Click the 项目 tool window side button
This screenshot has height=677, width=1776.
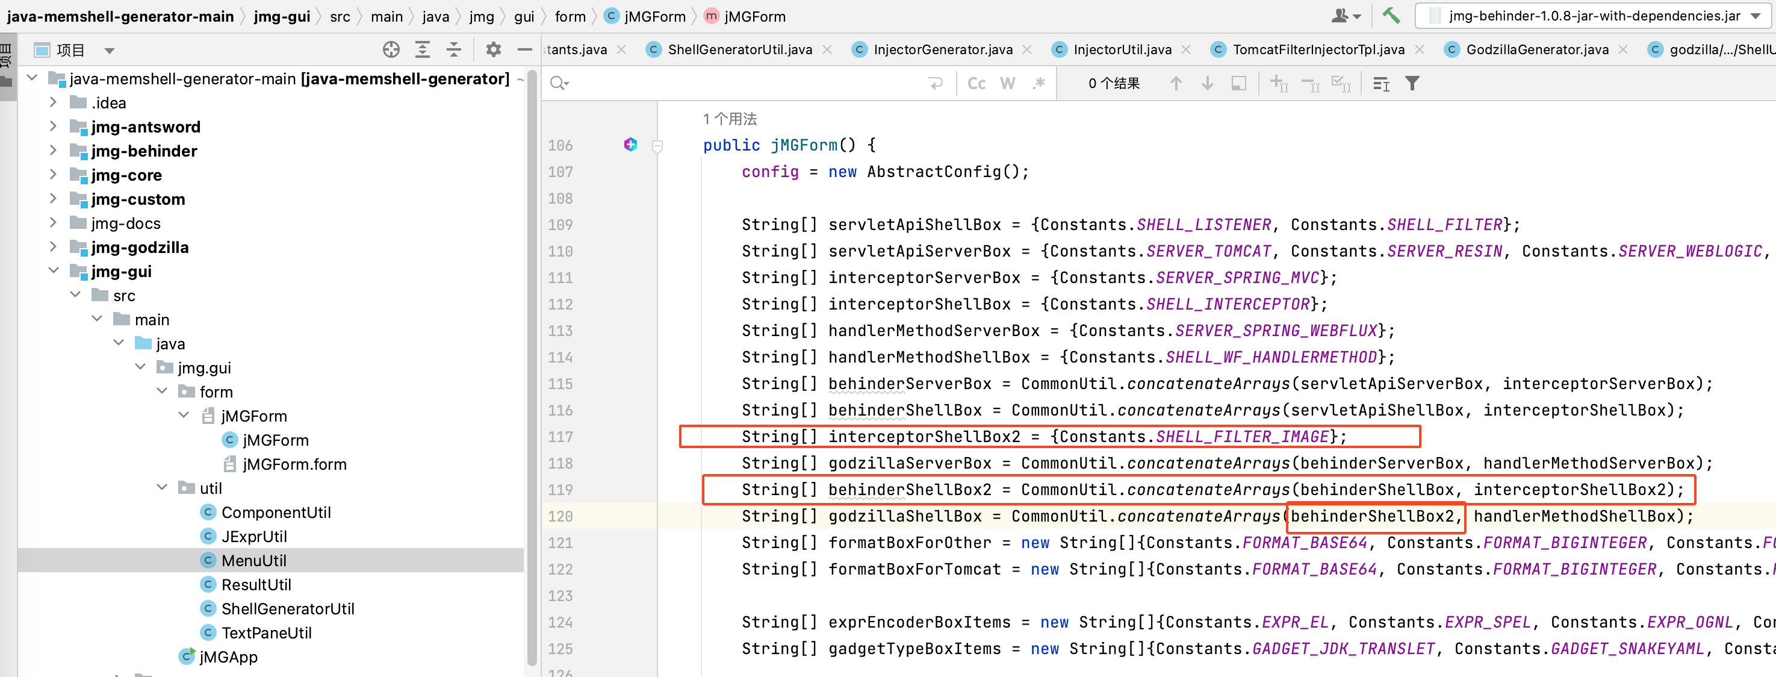(x=6, y=55)
